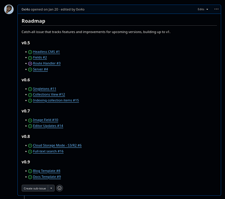Open the Blog Template #8 issue

tap(46, 171)
